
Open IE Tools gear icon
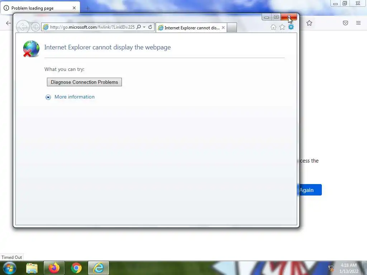tap(291, 27)
